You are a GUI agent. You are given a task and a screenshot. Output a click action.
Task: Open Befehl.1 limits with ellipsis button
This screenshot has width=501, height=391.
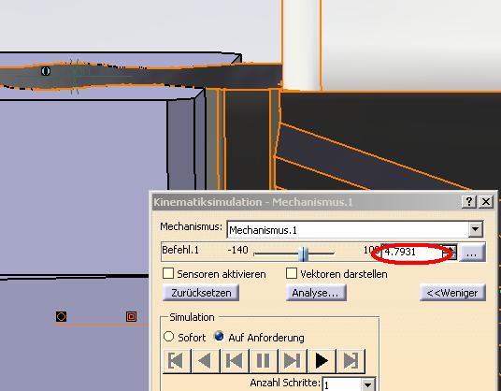coord(472,253)
